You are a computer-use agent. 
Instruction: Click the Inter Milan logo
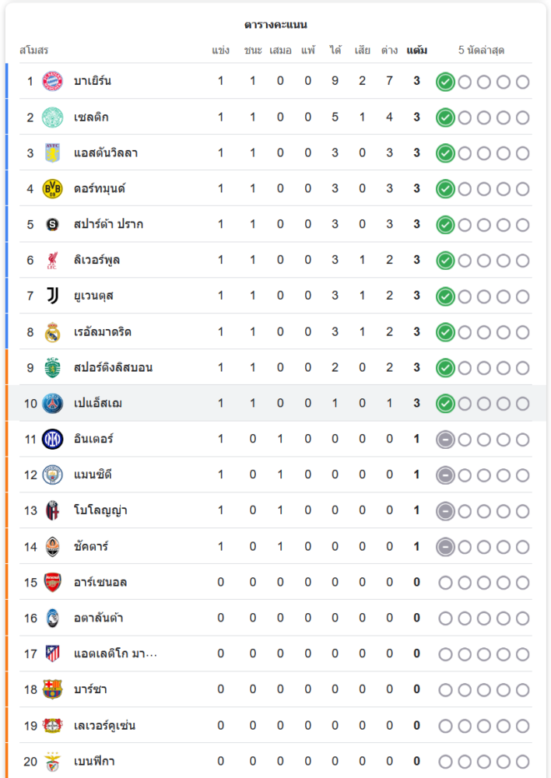(x=52, y=439)
